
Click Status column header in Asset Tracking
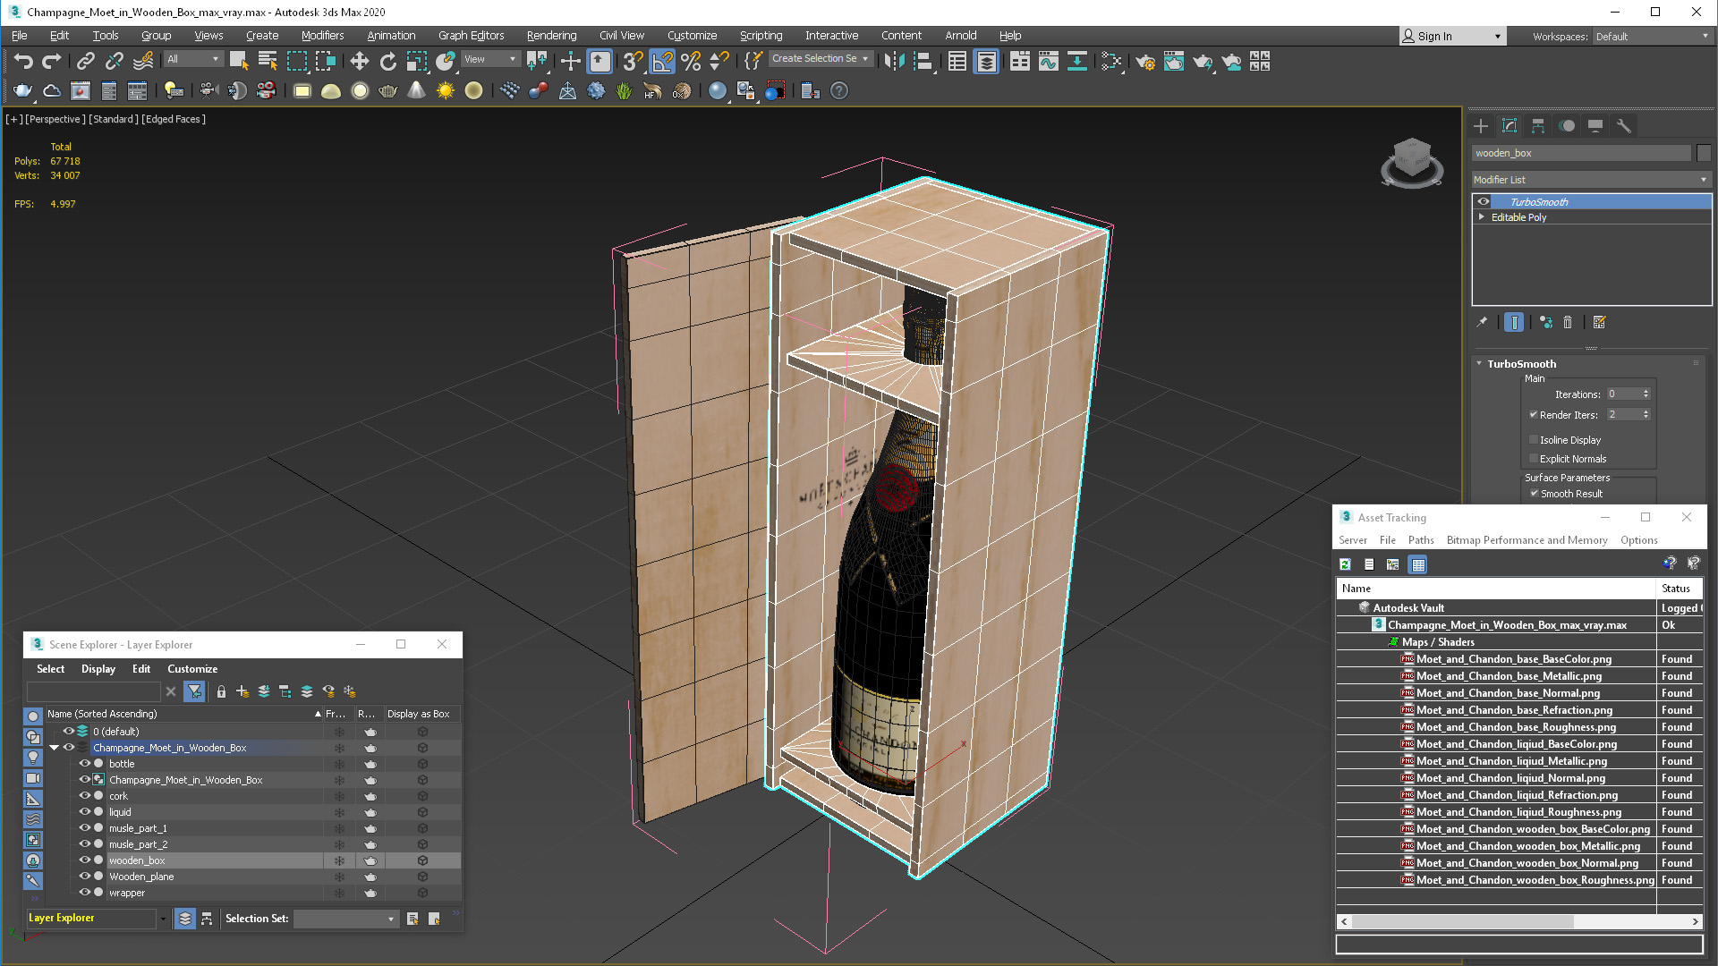pyautogui.click(x=1679, y=589)
